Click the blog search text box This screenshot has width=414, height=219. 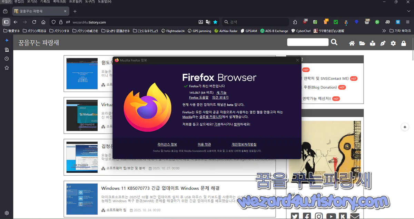[x=308, y=42]
